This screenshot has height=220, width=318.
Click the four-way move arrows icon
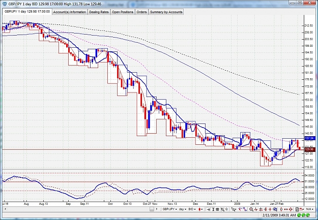[x=291, y=209]
